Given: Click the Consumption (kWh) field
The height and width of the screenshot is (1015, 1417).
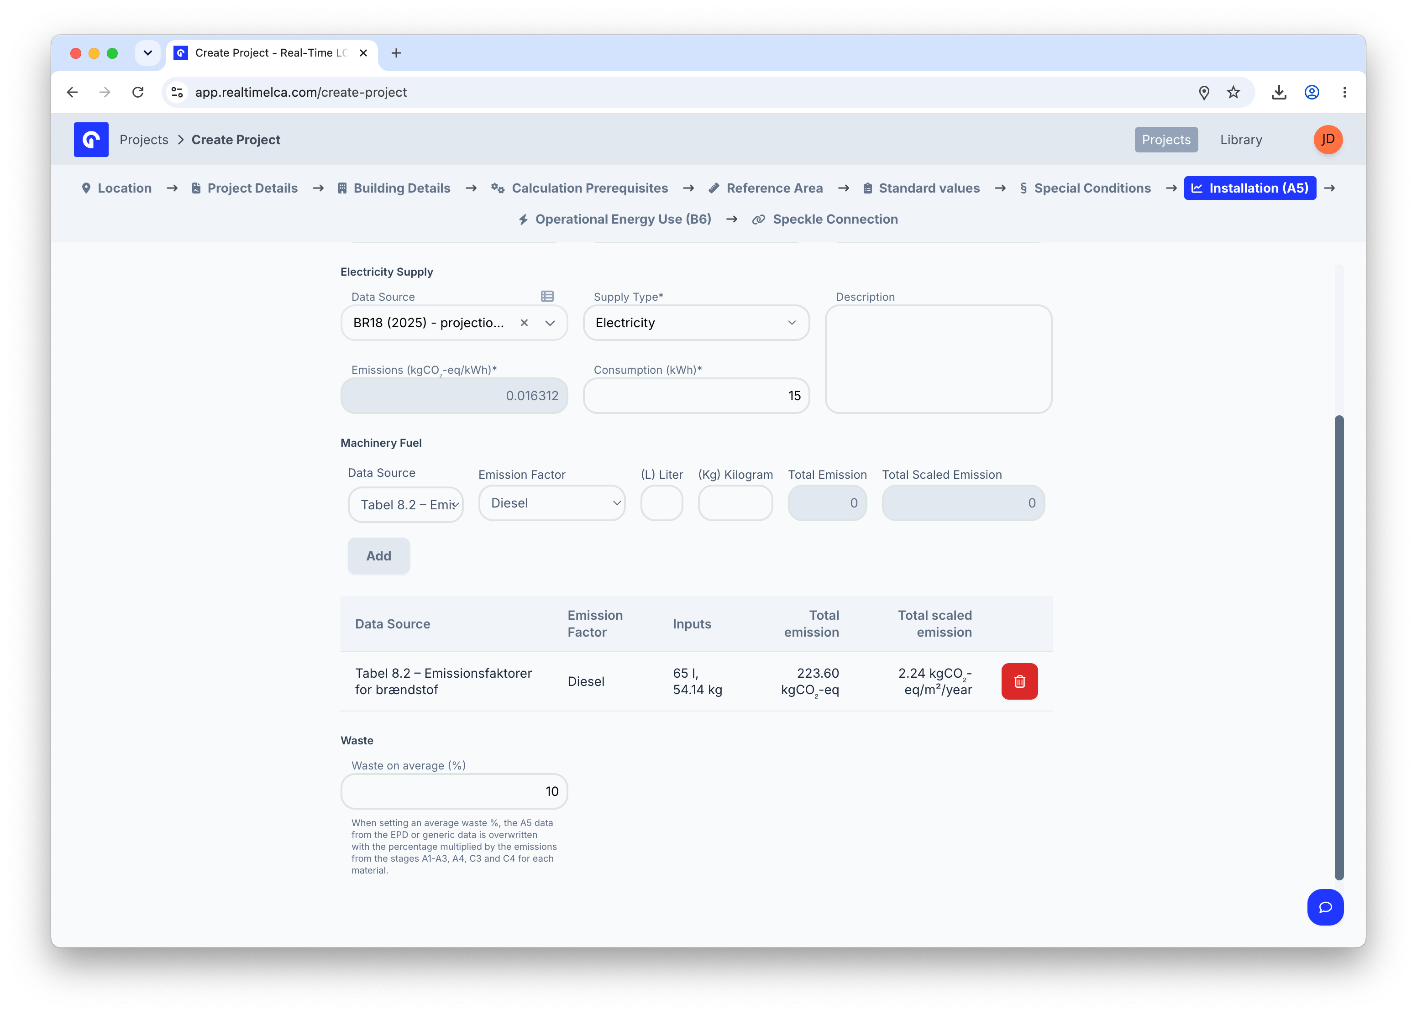Looking at the screenshot, I should pyautogui.click(x=696, y=395).
